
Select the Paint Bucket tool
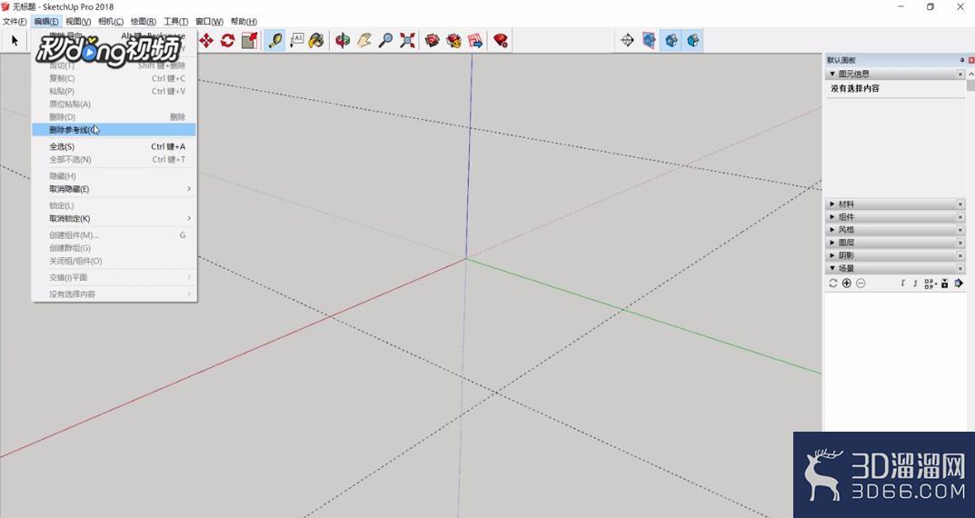tap(316, 41)
